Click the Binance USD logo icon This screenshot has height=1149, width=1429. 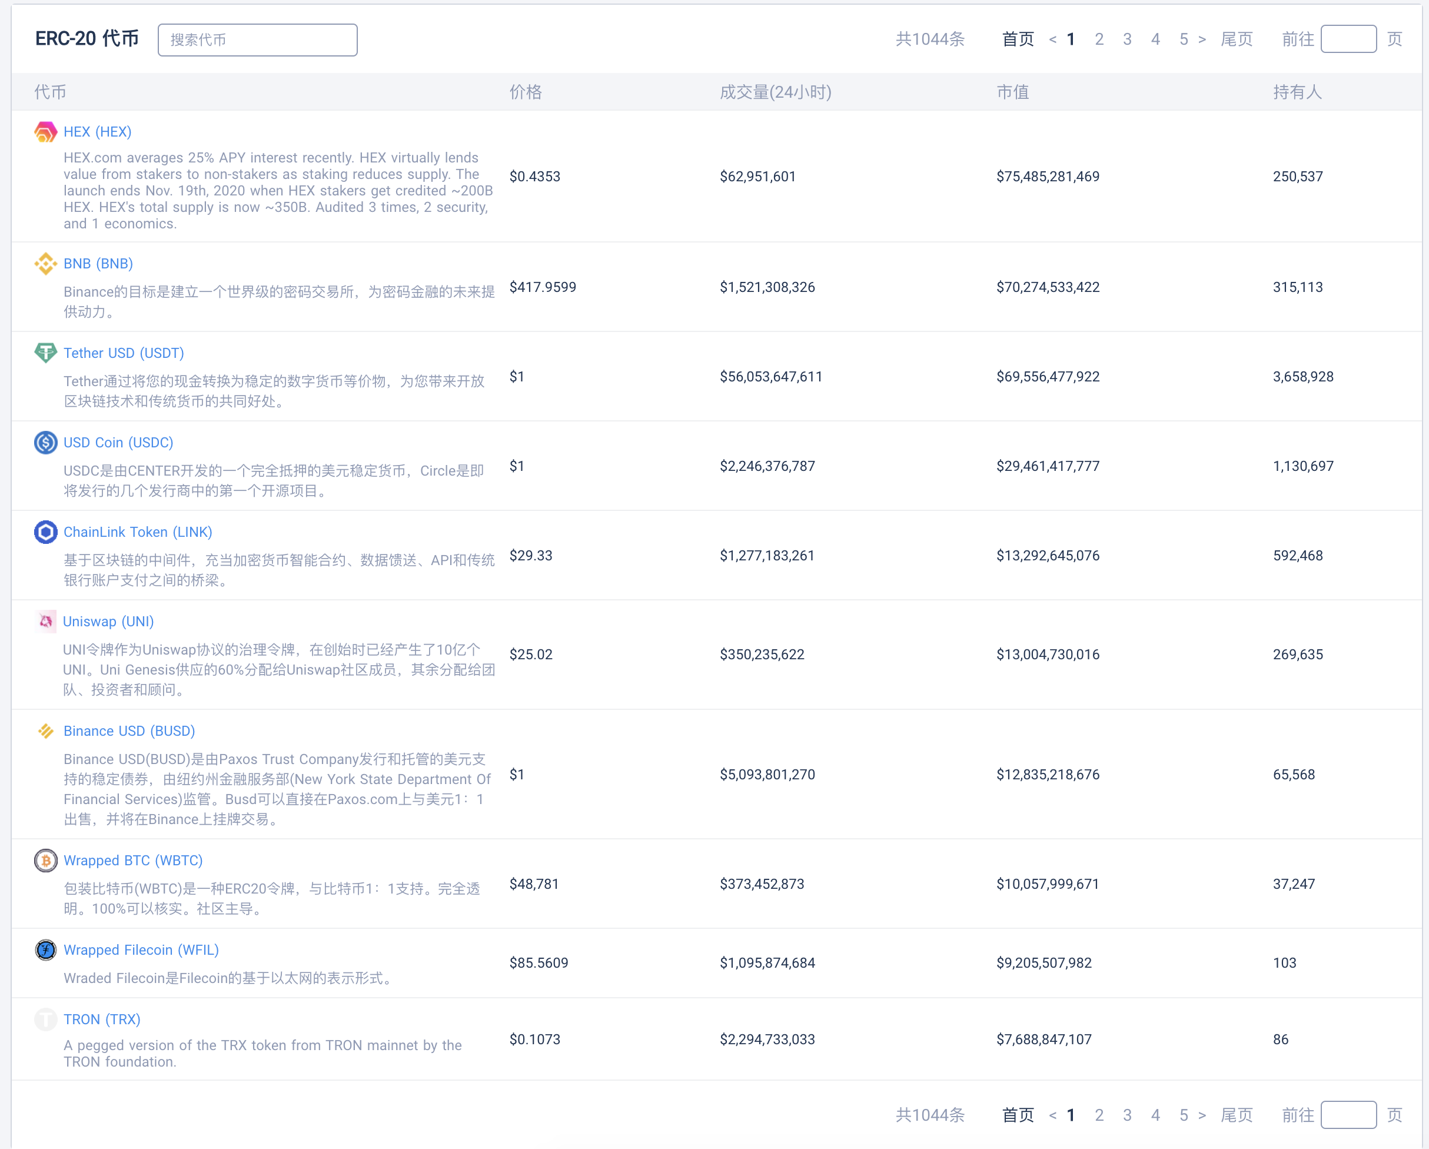[46, 730]
